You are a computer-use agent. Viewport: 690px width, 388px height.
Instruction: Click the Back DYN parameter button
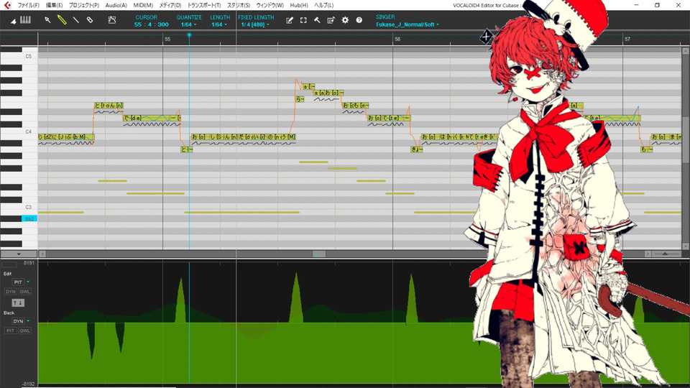pos(18,321)
